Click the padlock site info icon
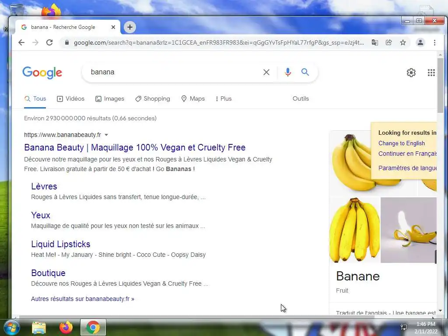 pos(67,42)
